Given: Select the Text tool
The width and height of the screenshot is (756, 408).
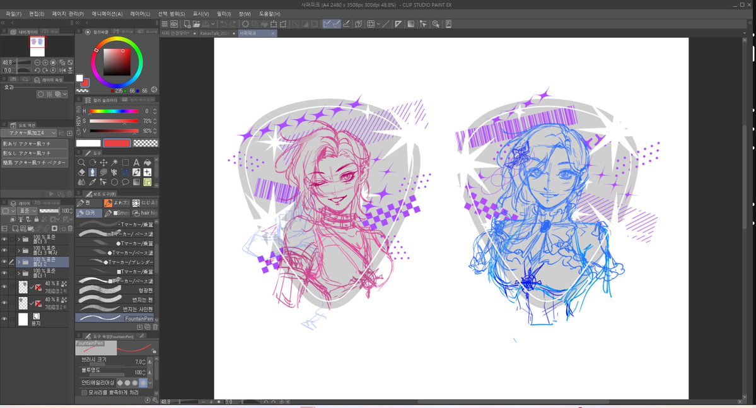Looking at the screenshot, I should tap(136, 163).
